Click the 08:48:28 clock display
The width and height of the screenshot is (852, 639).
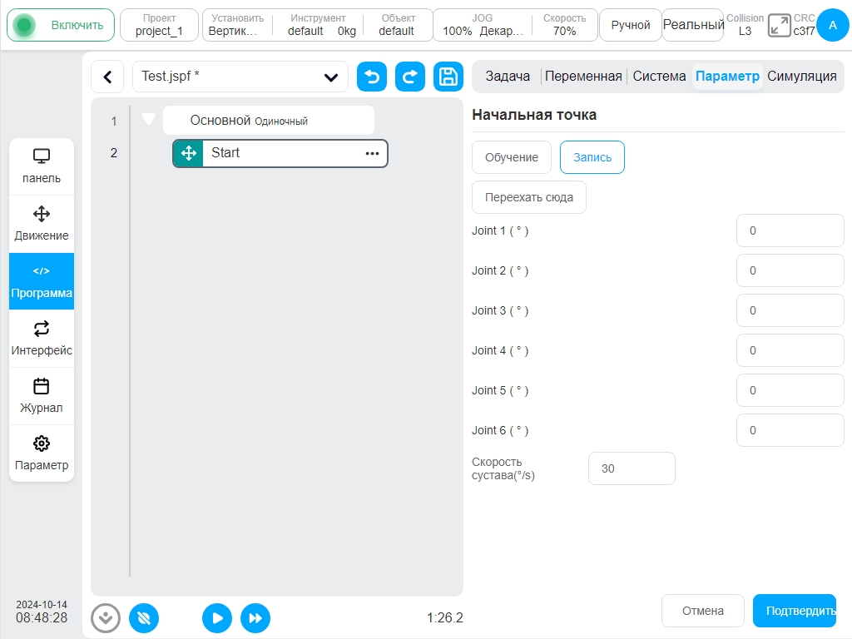pyautogui.click(x=42, y=618)
